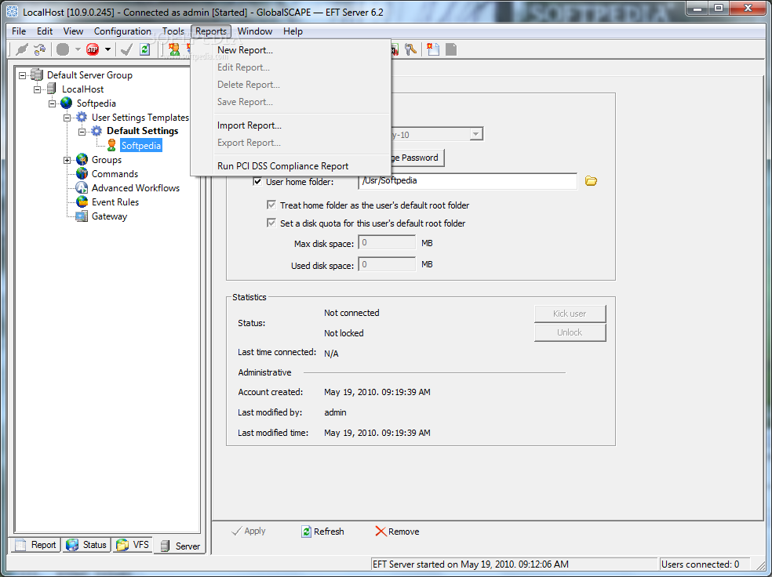This screenshot has height=577, width=772.
Task: Click the disconnect toolbar icon
Action: [x=40, y=49]
